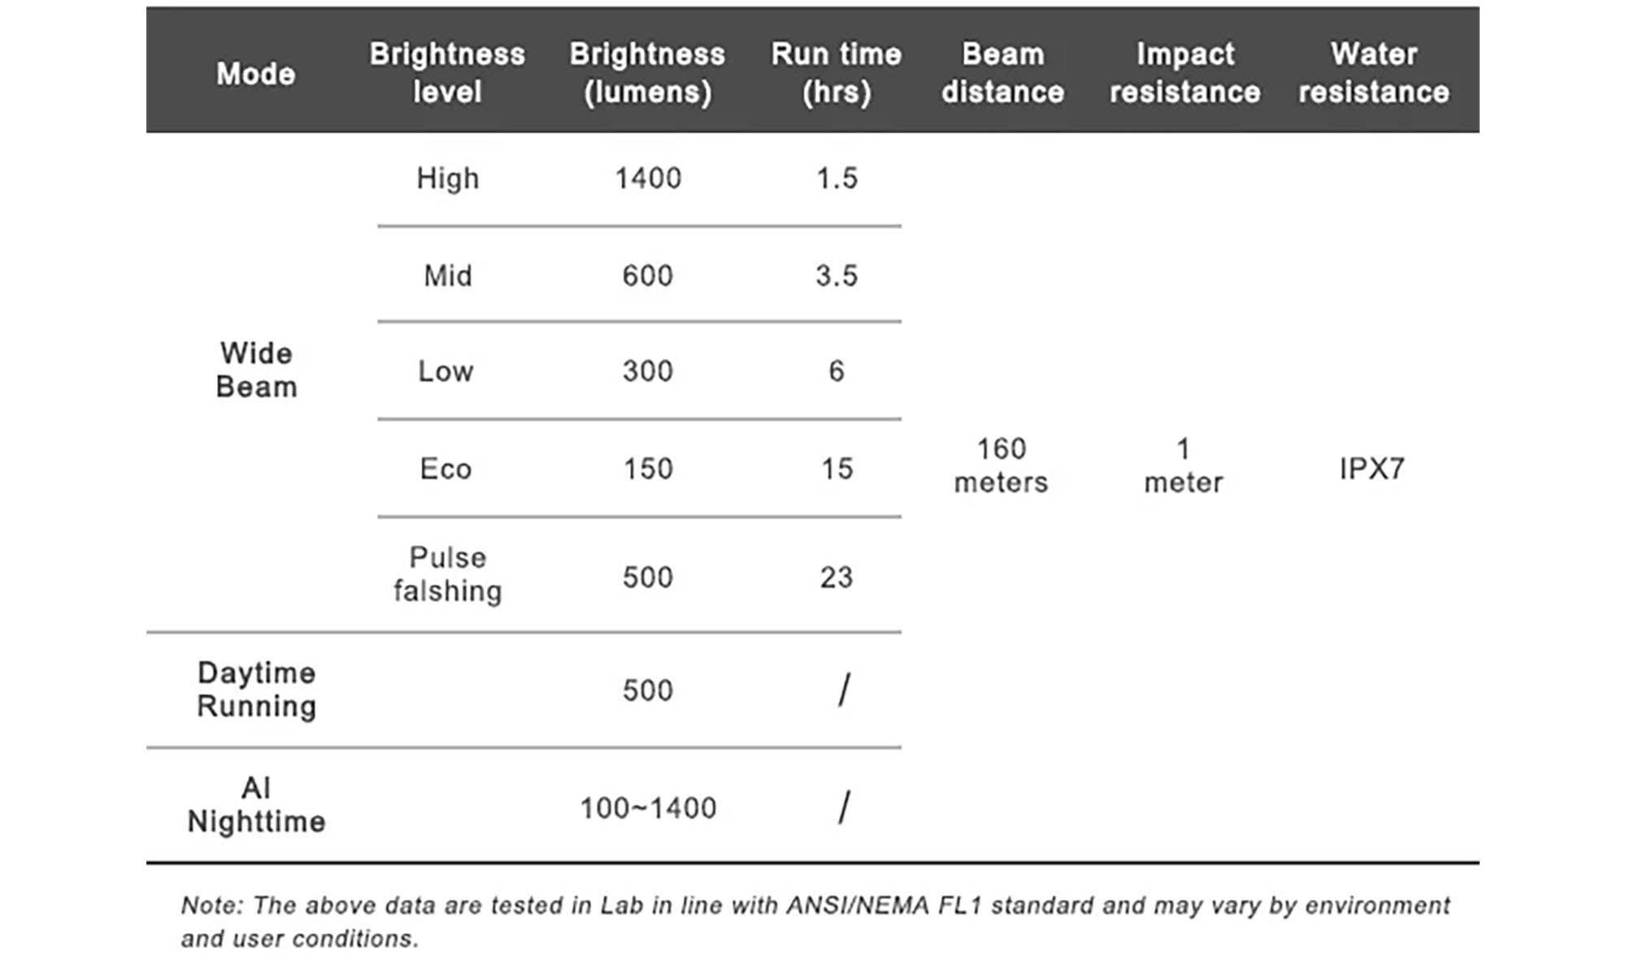
Task: Select the Beam distance header
Action: click(1002, 73)
